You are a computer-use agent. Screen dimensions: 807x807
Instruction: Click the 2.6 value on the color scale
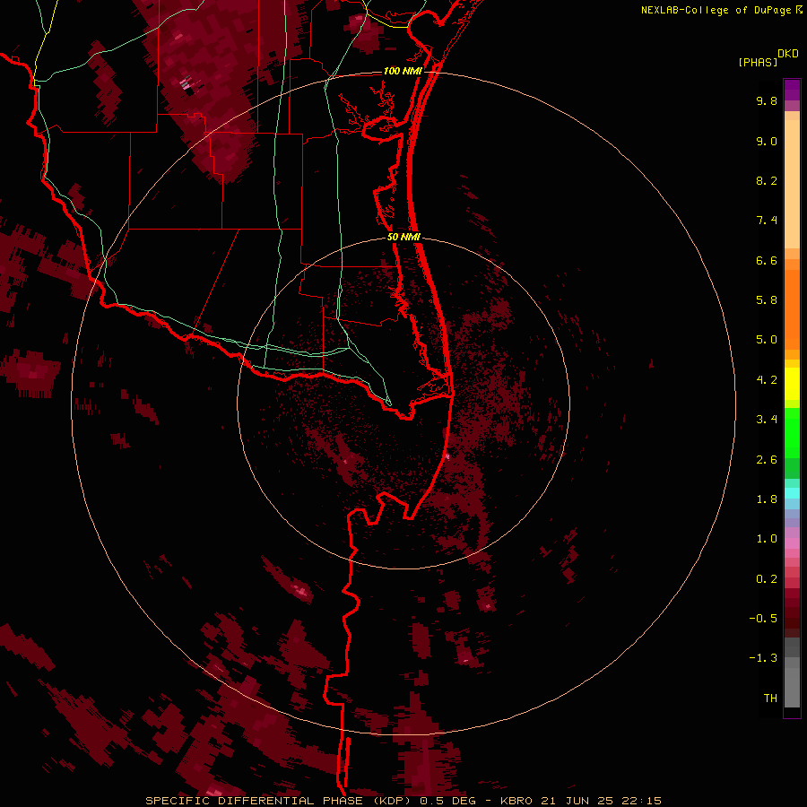tap(767, 460)
